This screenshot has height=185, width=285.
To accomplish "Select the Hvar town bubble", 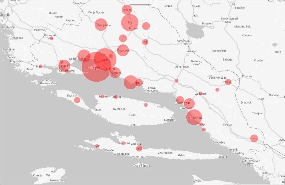I will (x=97, y=146).
